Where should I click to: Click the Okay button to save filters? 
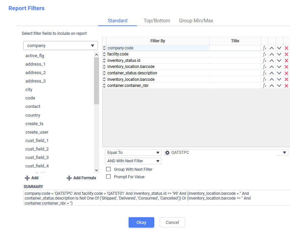(x=141, y=222)
